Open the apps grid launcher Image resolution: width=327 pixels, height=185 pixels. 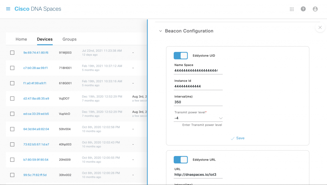coord(292,9)
